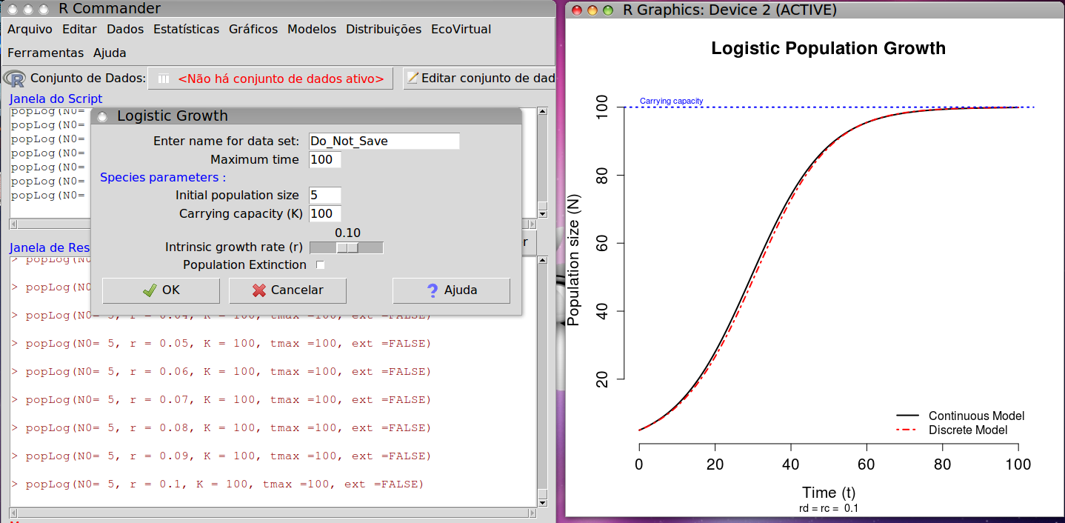Enable the Population Extinction checkbox
The image size is (1065, 523).
pyautogui.click(x=320, y=265)
